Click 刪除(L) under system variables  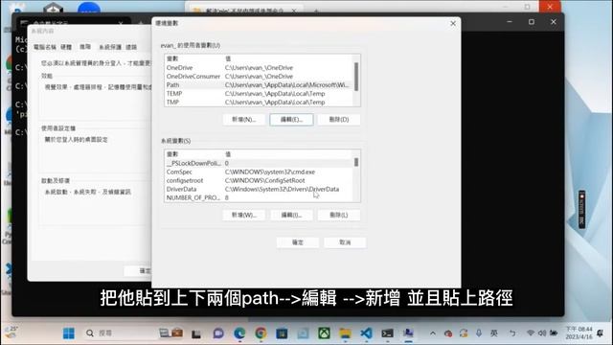click(339, 215)
